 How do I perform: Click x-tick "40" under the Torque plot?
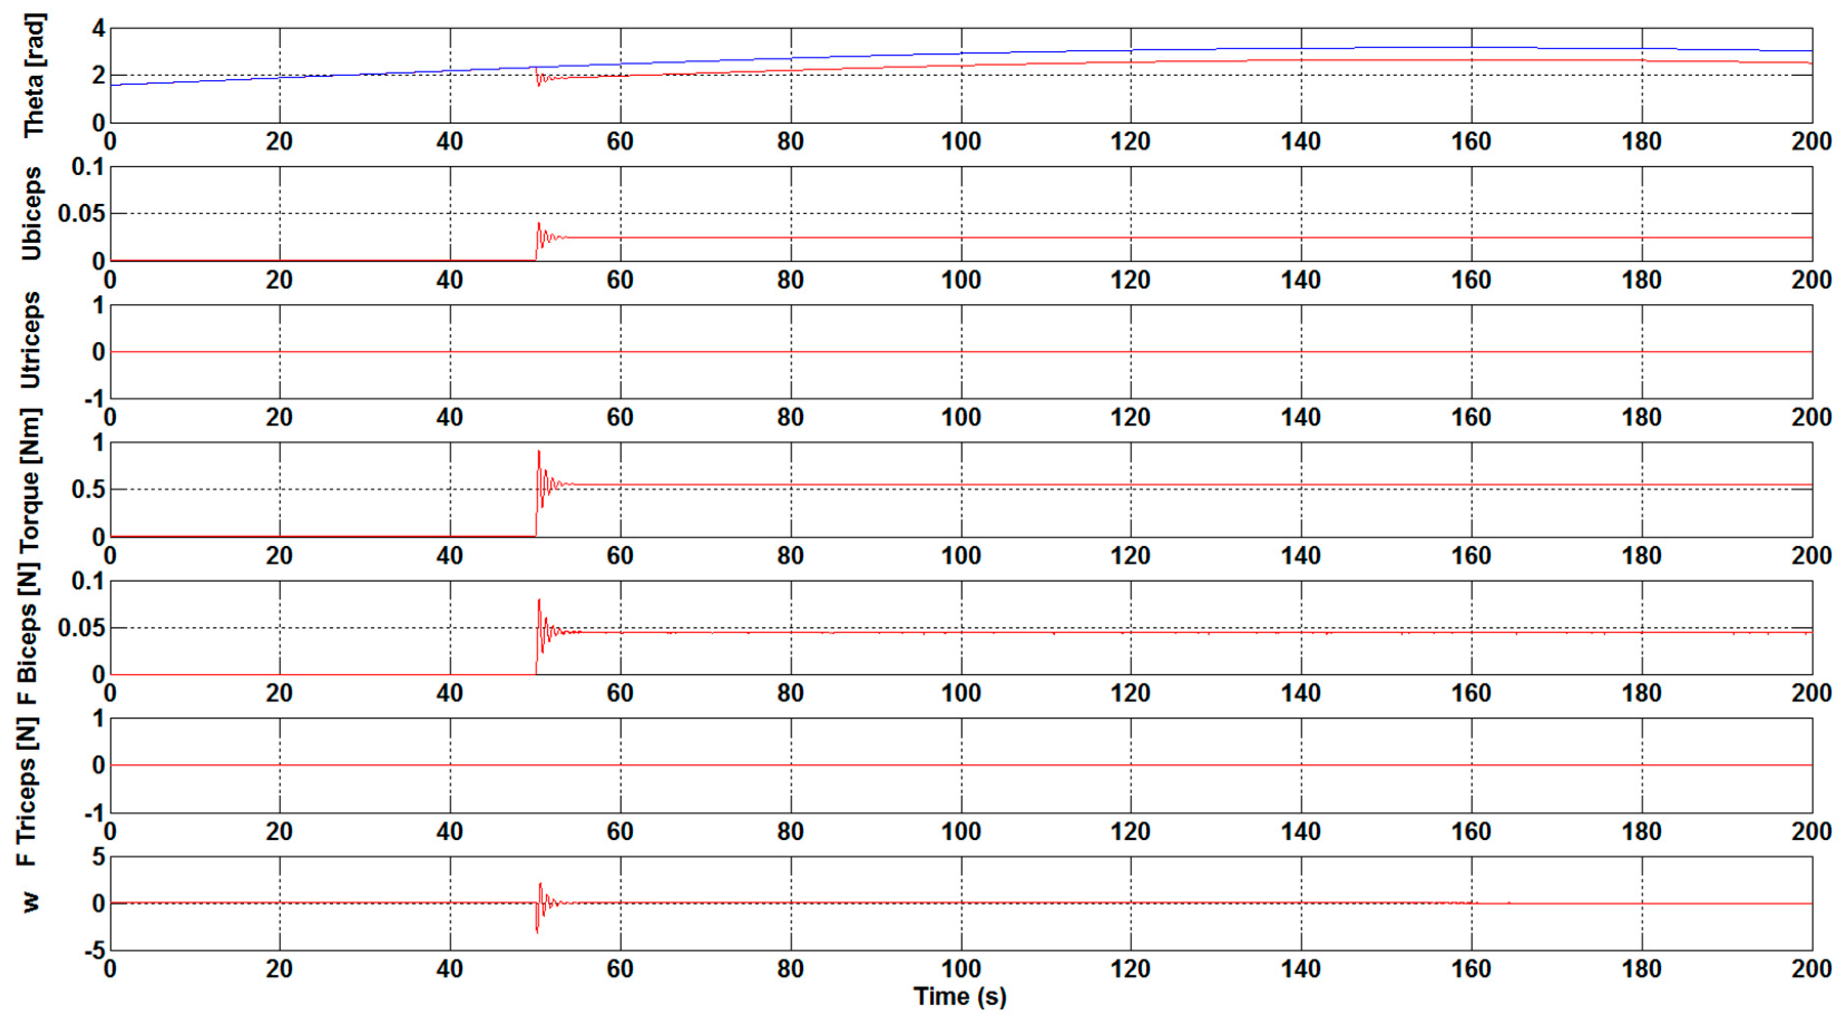click(x=450, y=555)
